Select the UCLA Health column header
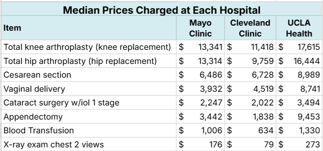The image size is (323, 151). click(x=298, y=28)
